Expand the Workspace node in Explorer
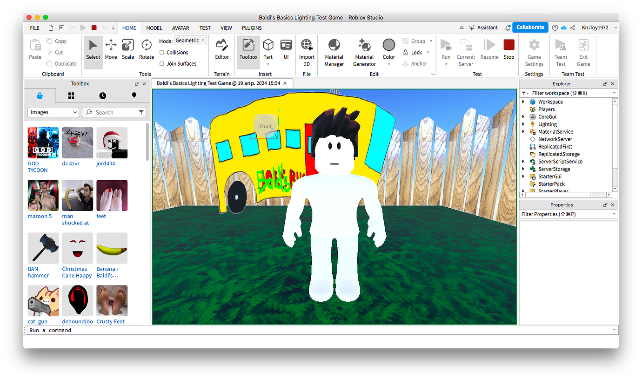Image resolution: width=642 pixels, height=381 pixels. tap(523, 102)
